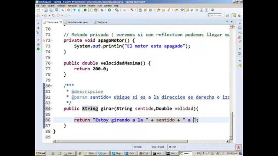Screen dimensions: 278x156
Task: Expand the dropdown beside the green G icon
Action: tap(154, 10)
